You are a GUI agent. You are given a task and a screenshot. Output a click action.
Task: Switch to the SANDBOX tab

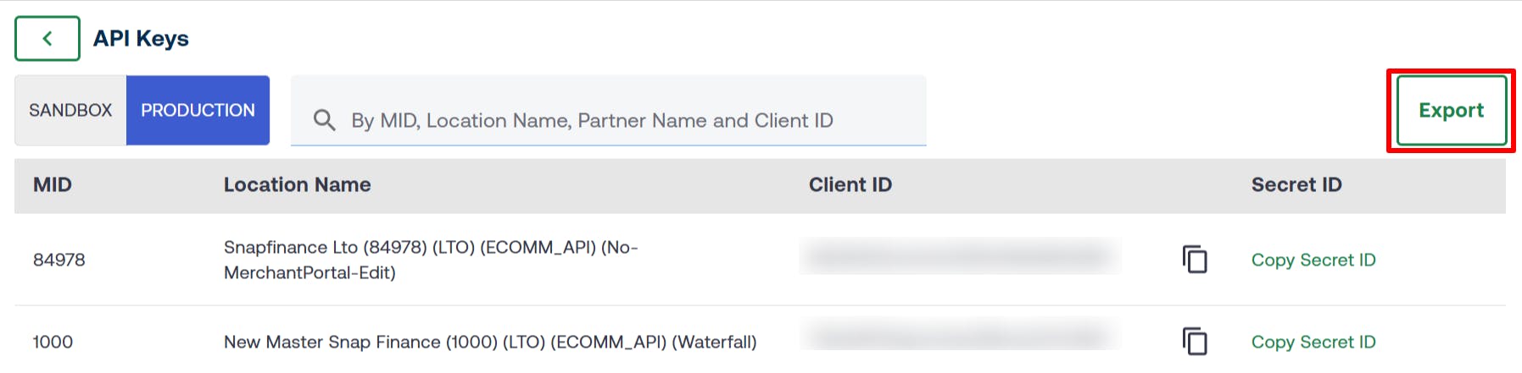coord(70,110)
